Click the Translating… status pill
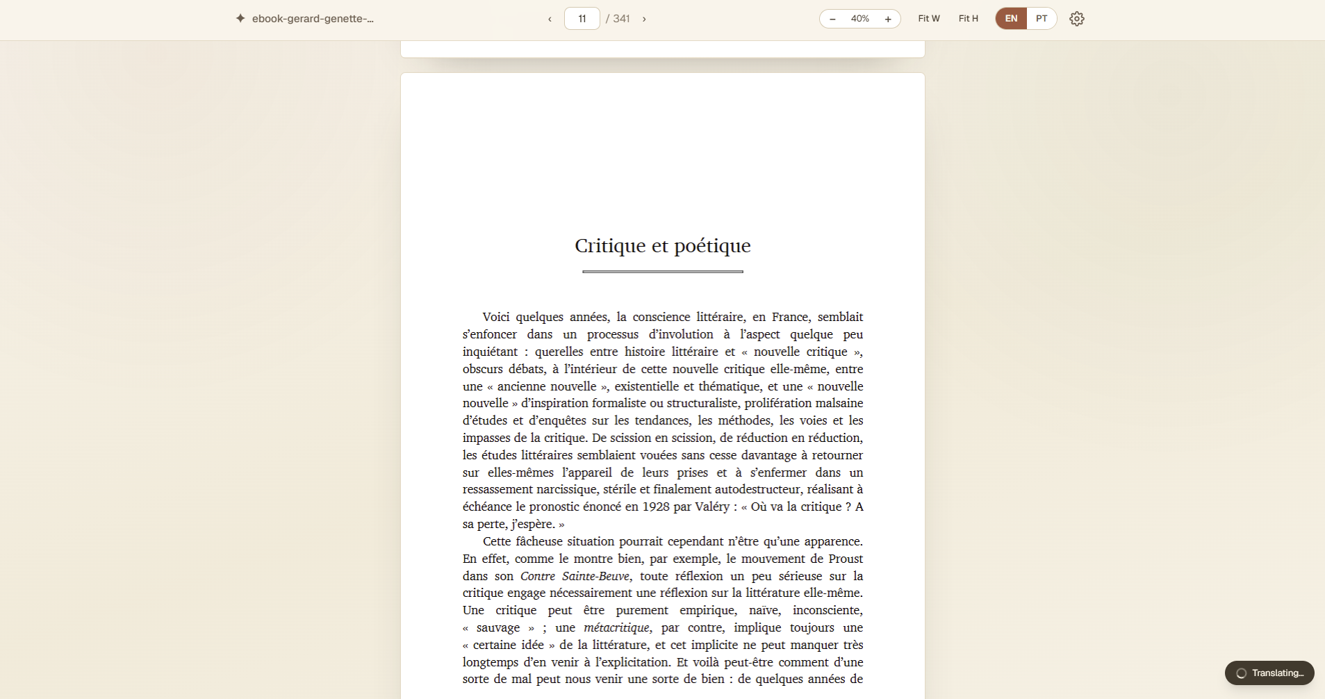 pyautogui.click(x=1269, y=673)
